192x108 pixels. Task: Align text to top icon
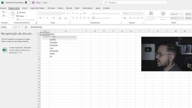(x=73, y=13)
